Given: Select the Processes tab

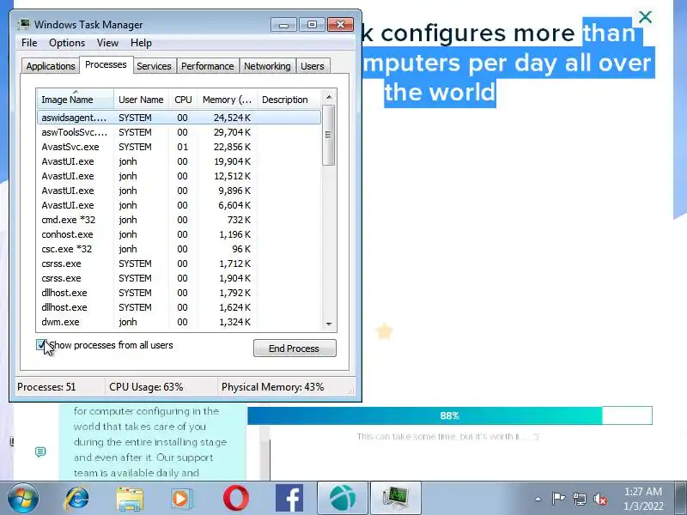Looking at the screenshot, I should [x=106, y=65].
